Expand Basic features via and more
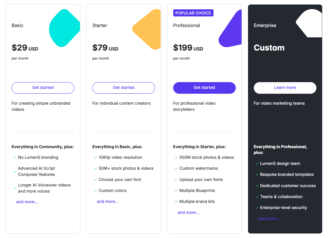Image resolution: width=328 pixels, height=238 pixels. click(27, 202)
